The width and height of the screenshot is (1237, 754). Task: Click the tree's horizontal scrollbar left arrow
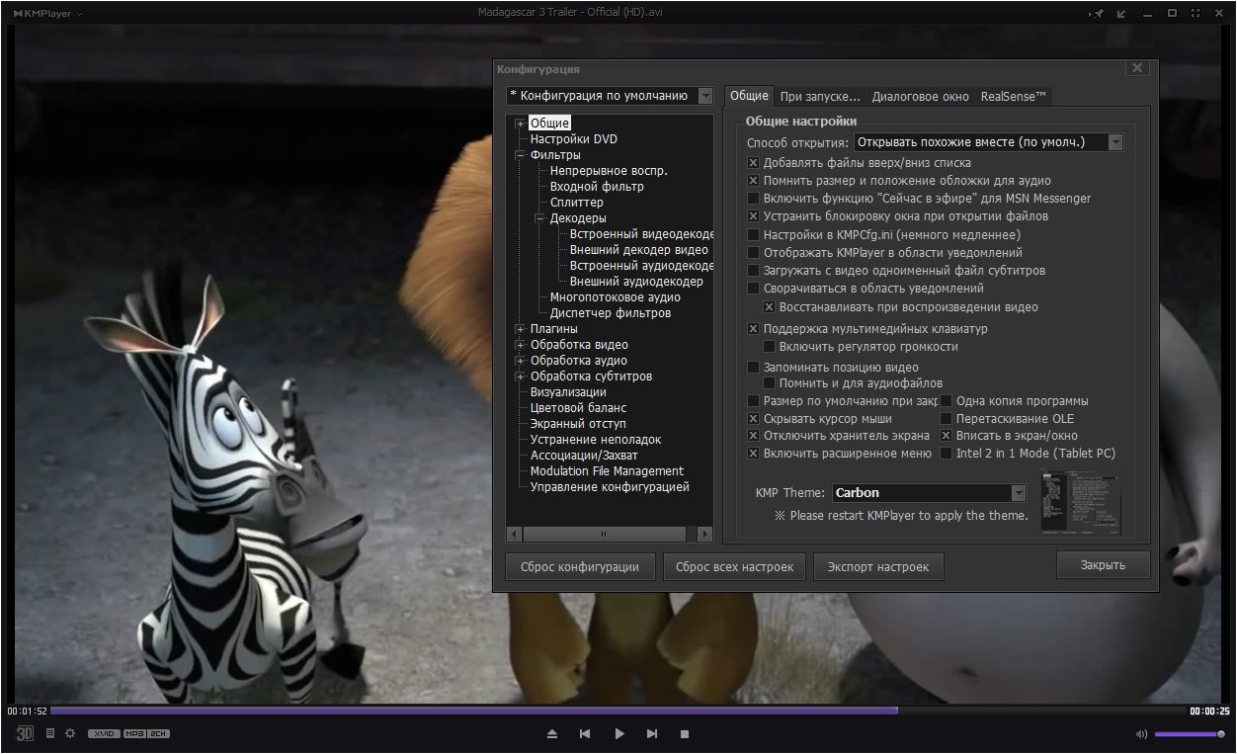click(x=514, y=535)
